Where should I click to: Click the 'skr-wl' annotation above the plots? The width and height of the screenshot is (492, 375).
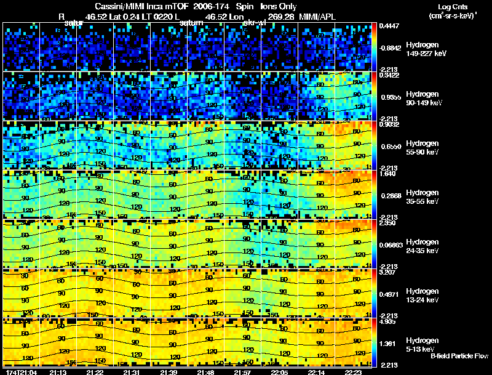point(255,23)
